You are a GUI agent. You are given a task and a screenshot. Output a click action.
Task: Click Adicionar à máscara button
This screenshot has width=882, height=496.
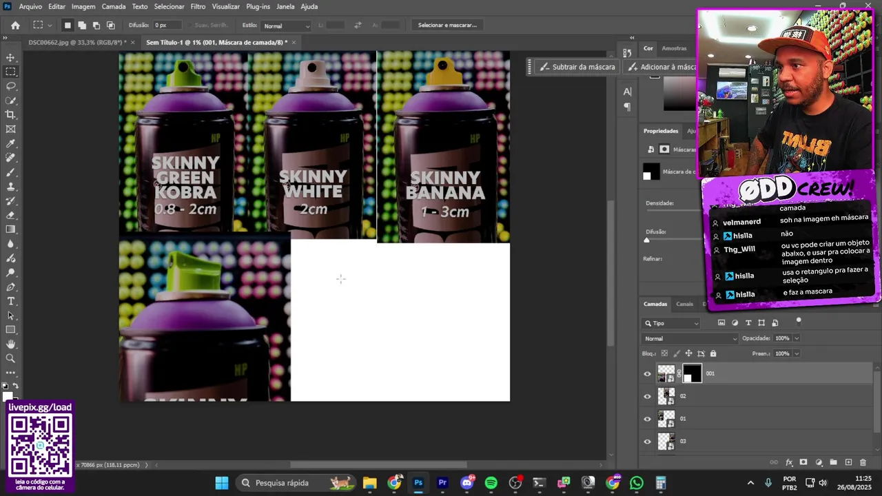pos(661,67)
